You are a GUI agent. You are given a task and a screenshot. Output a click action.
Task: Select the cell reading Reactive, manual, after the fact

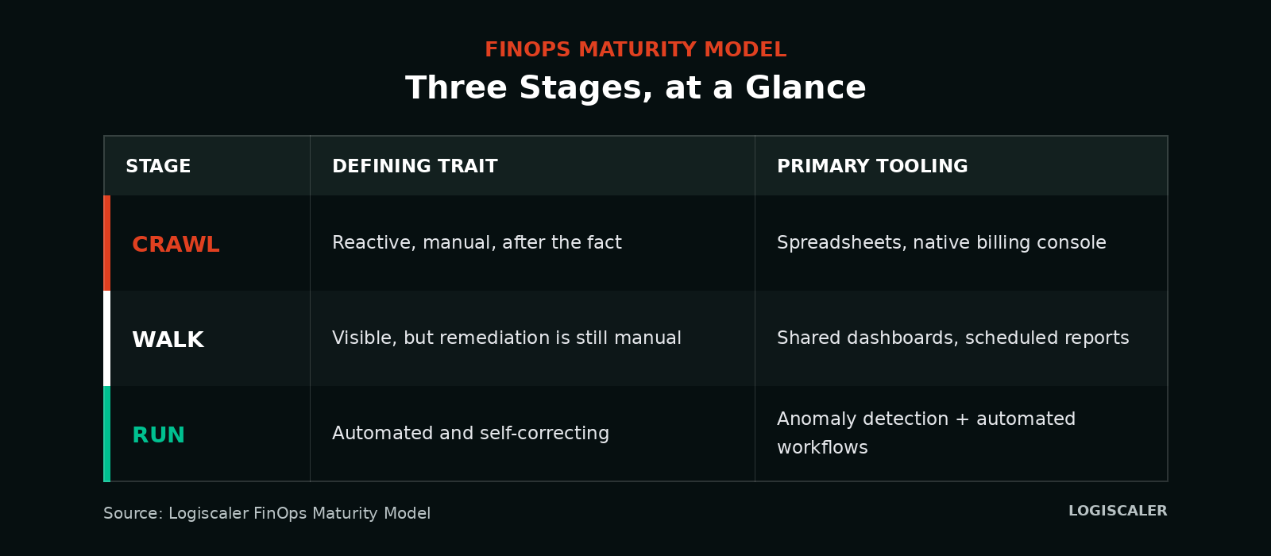(532, 243)
